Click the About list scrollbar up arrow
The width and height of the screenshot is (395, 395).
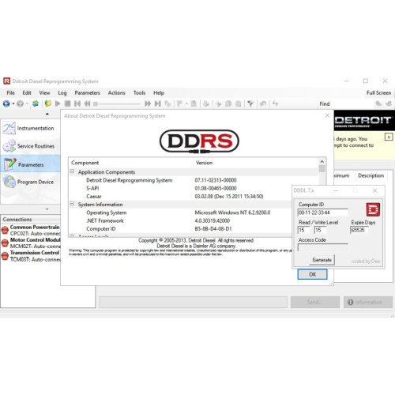pyautogui.click(x=322, y=161)
